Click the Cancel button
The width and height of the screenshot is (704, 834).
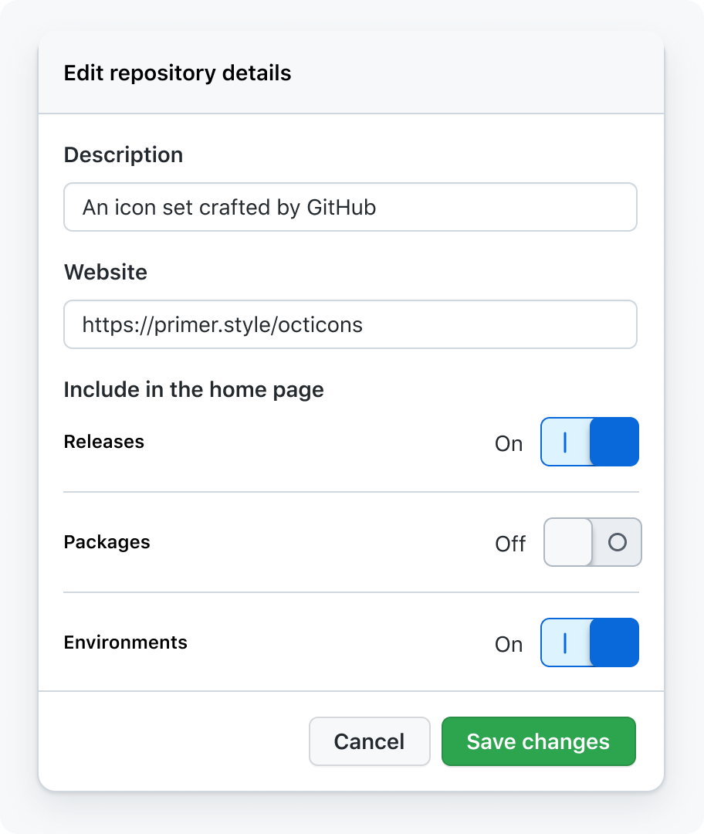[x=370, y=741]
